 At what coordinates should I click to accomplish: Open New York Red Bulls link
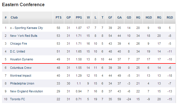point(24,36)
